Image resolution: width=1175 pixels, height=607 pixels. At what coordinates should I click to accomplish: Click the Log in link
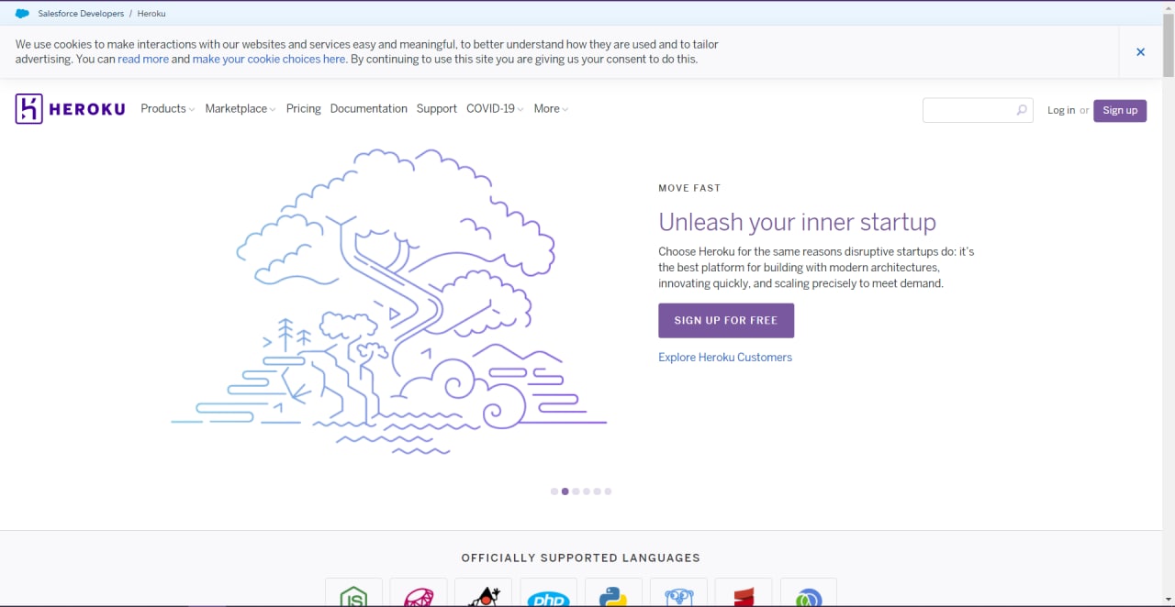[1061, 110]
